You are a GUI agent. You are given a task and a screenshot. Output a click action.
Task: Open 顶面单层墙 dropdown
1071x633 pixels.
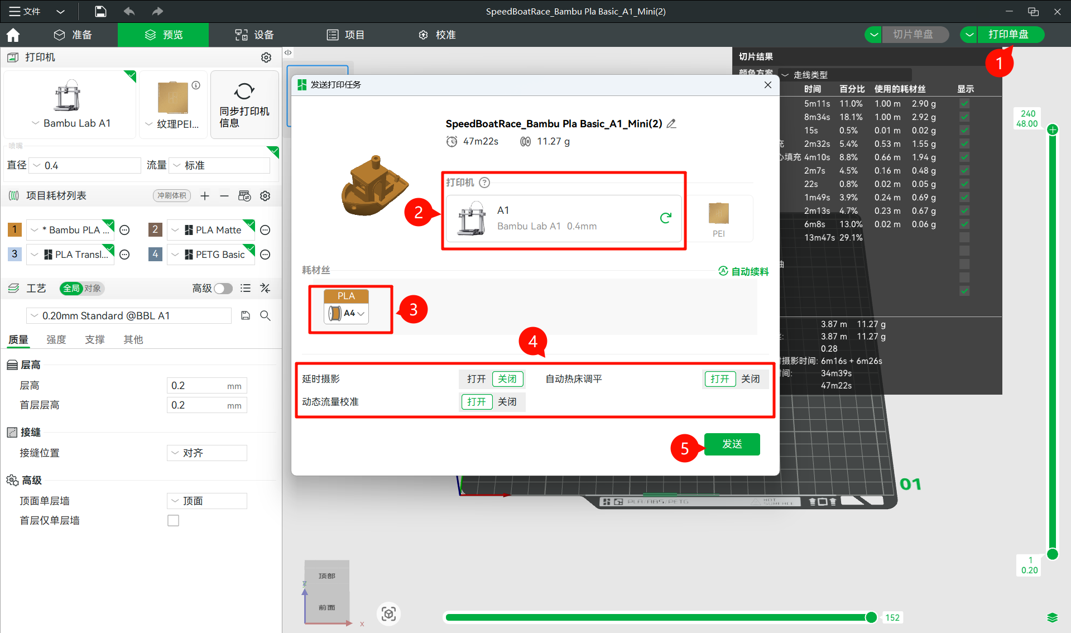click(x=207, y=501)
